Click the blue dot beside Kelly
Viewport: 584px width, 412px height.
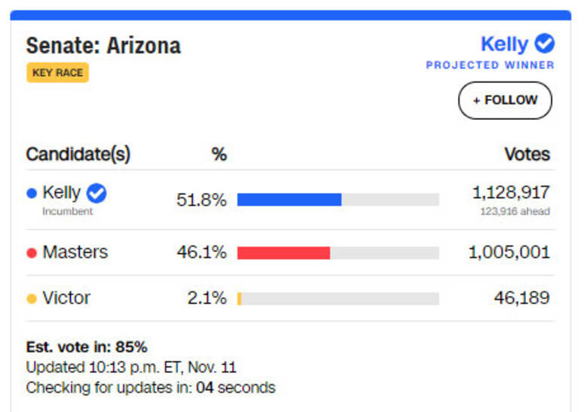pos(32,193)
